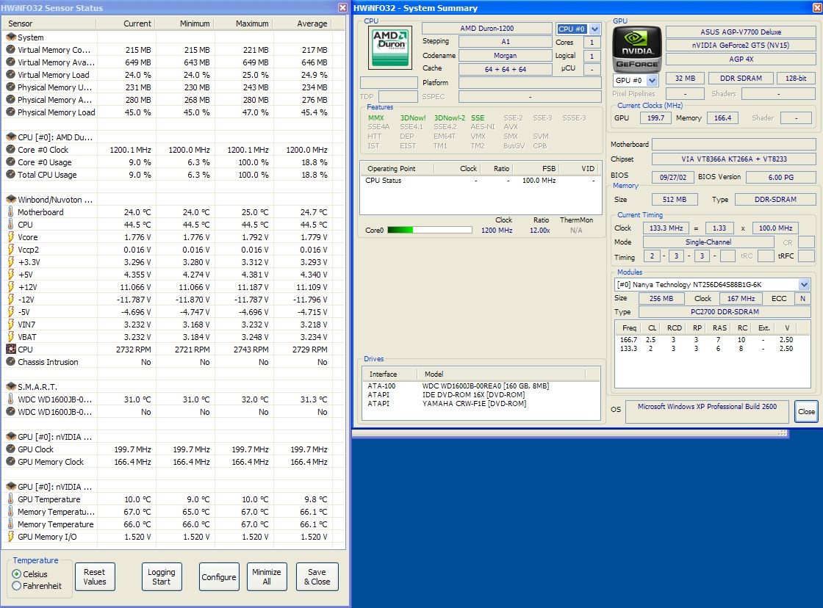Click the Chassis Intrusion row icon
The image size is (823, 608).
click(10, 362)
